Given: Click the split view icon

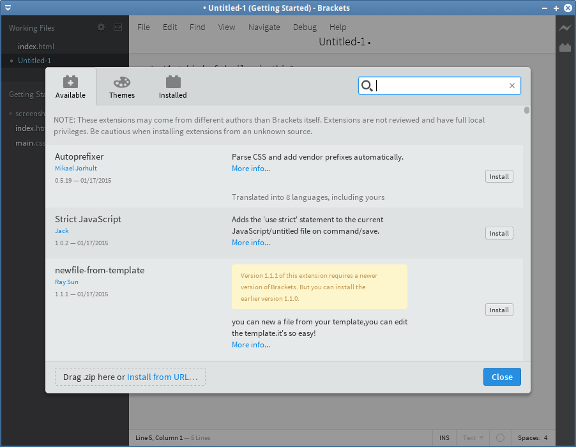Looking at the screenshot, I should coord(118,27).
